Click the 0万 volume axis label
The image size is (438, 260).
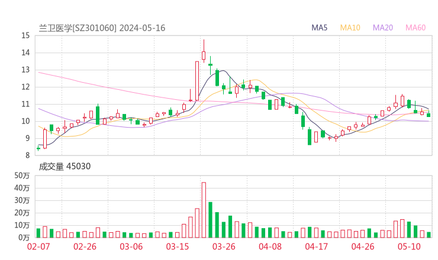point(24,238)
